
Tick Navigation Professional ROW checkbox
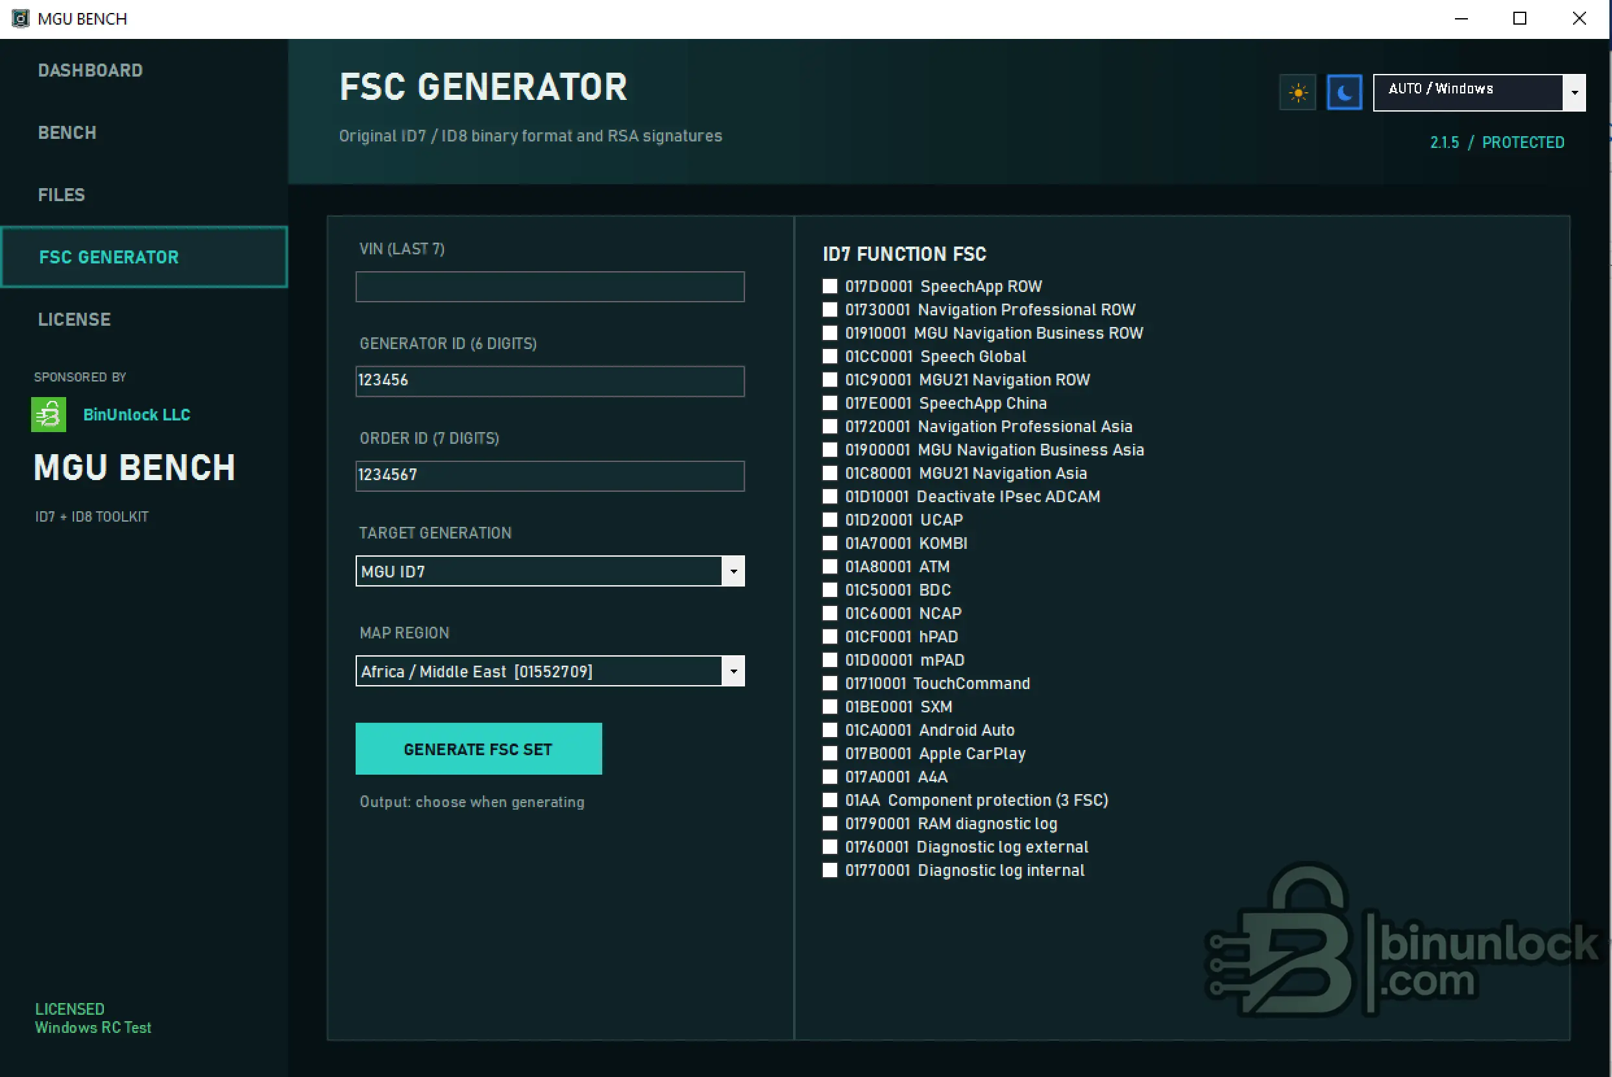(830, 309)
